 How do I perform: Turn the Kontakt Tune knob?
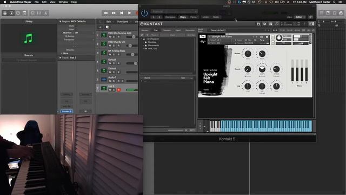[x=279, y=38]
